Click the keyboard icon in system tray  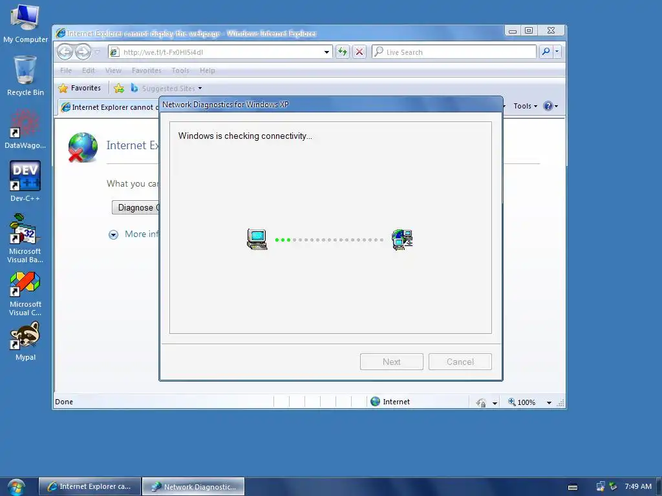(573, 487)
